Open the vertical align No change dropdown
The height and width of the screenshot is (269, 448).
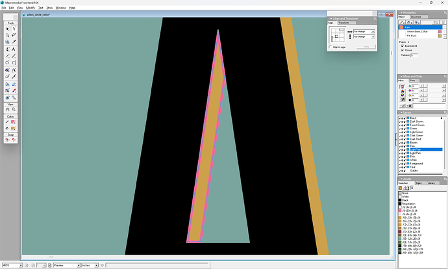tap(365, 37)
